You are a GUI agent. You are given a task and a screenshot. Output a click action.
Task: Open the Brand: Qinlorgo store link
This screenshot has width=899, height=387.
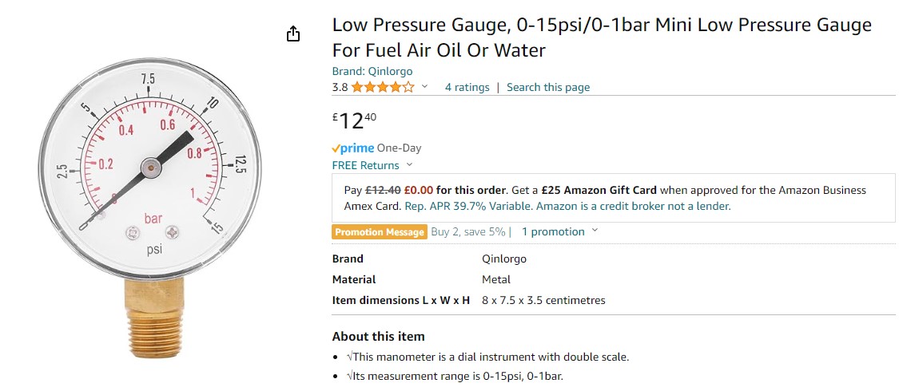[372, 71]
